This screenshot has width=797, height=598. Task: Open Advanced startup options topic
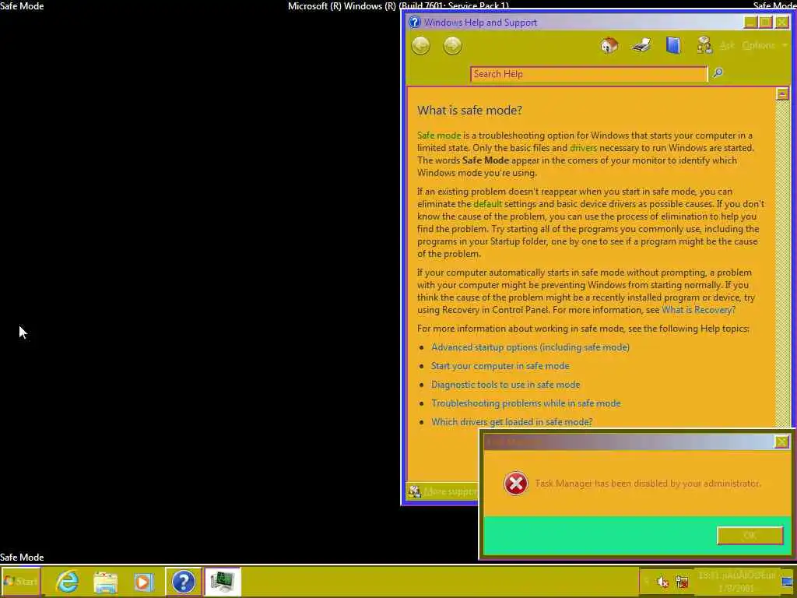click(x=530, y=346)
